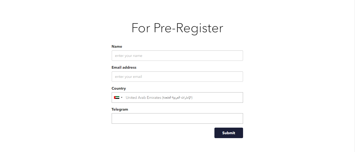This screenshot has width=355, height=152.
Task: Click the "enter your name" placeholder text
Action: [x=128, y=56]
